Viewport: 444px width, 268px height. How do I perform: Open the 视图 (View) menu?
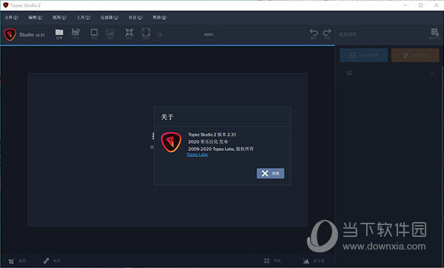[x=59, y=18]
